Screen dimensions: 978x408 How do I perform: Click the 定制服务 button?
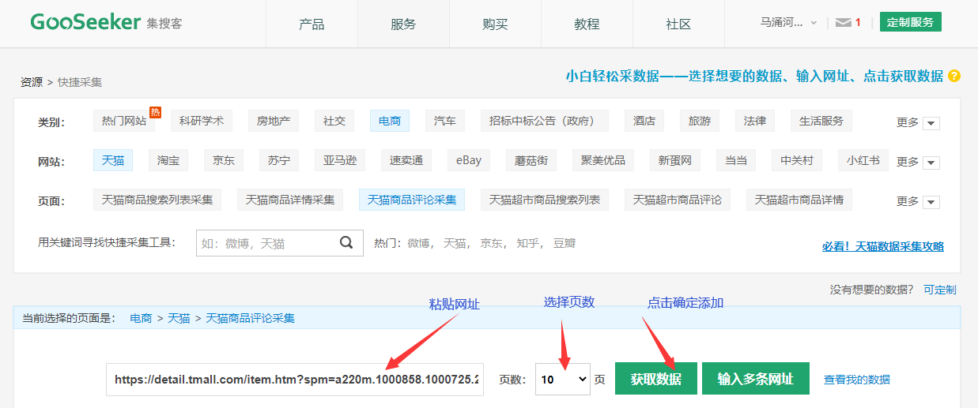(911, 22)
